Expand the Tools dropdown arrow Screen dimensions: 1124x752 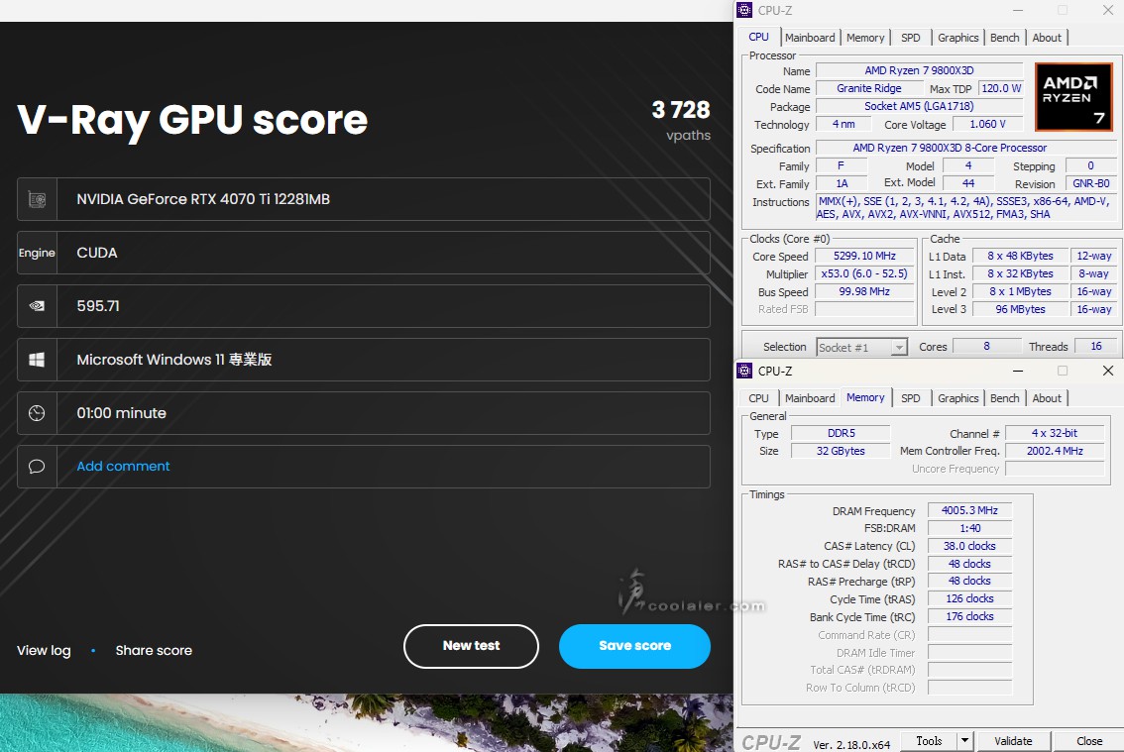[x=964, y=741]
